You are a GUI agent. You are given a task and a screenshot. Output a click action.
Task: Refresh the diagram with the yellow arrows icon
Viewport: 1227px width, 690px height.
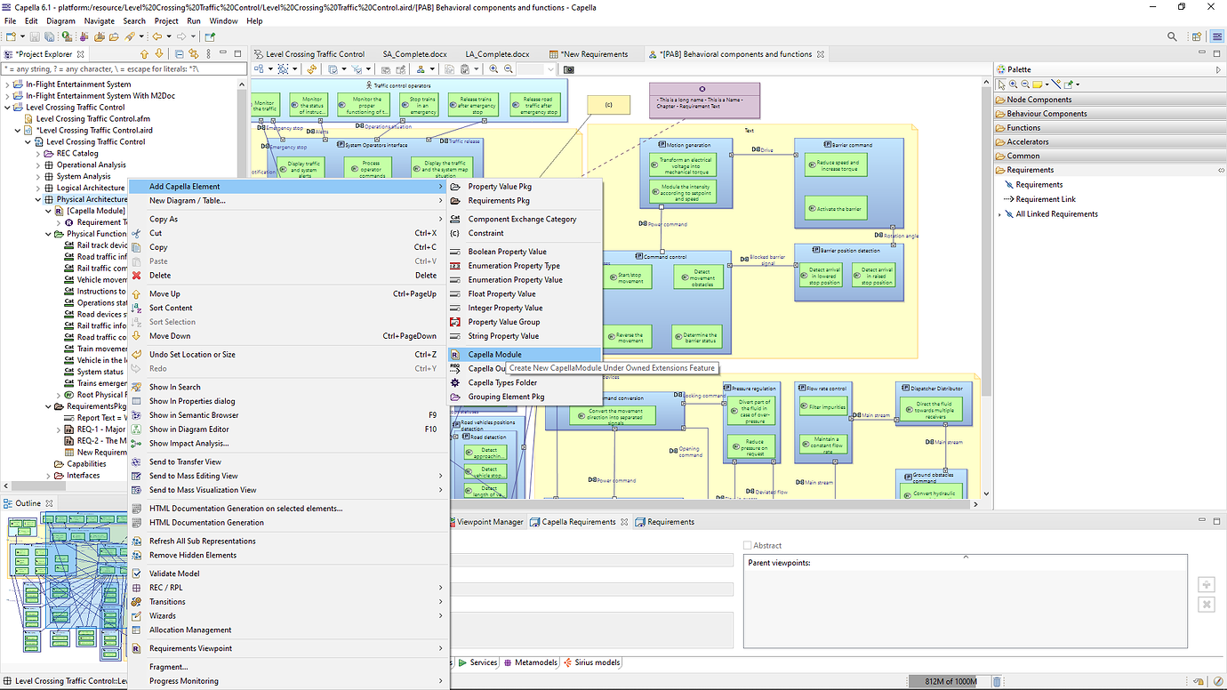[312, 69]
